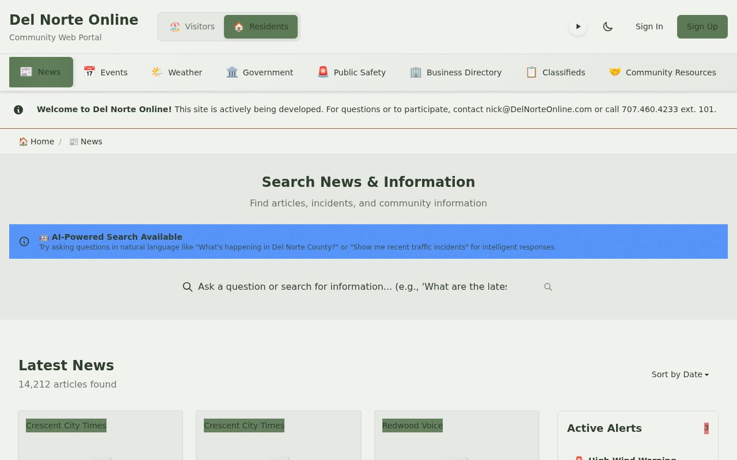Submit search with the small magnifier button
Viewport: 737px width, 460px height.
pos(548,287)
